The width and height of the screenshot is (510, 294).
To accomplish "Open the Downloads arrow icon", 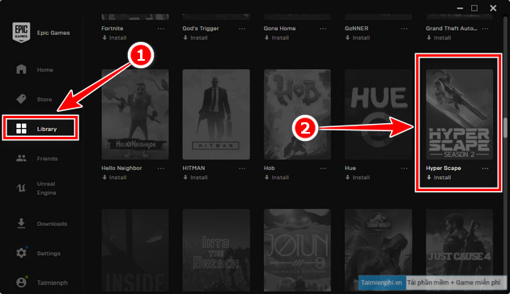I will pos(21,224).
